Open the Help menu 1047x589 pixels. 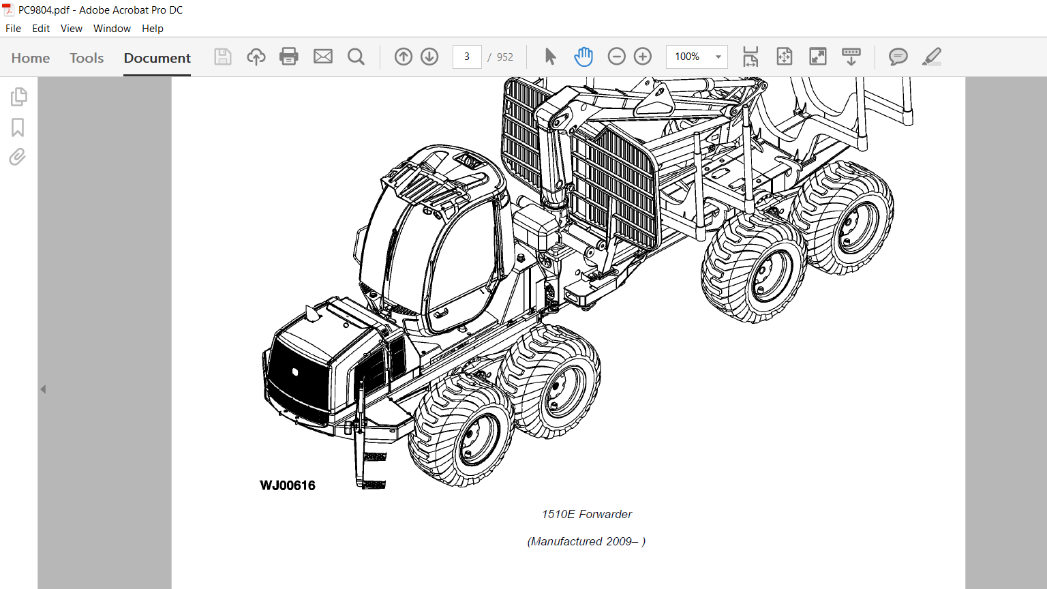click(x=153, y=29)
